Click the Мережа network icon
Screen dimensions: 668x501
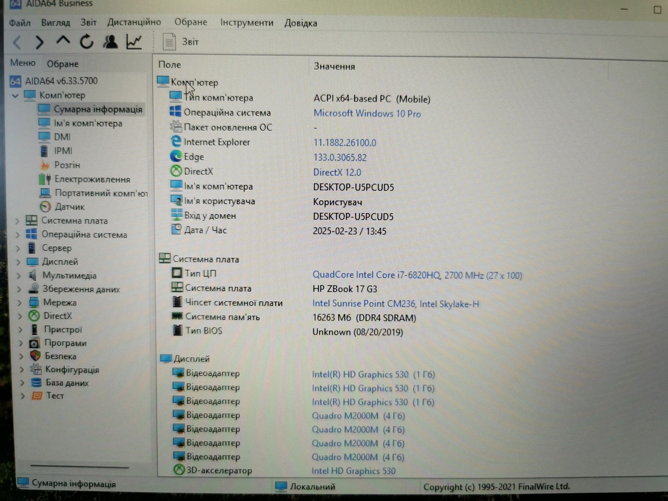point(34,302)
